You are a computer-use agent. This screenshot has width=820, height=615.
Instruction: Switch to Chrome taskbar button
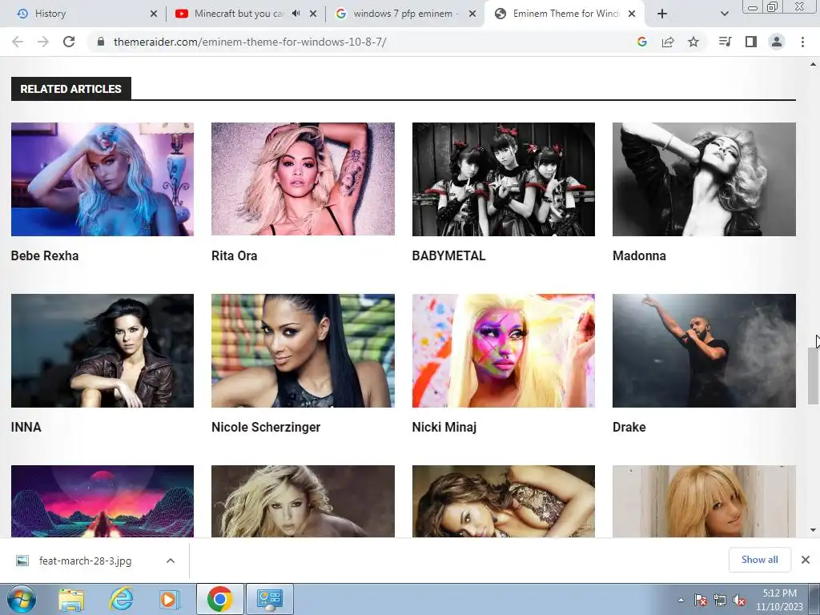pyautogui.click(x=219, y=599)
